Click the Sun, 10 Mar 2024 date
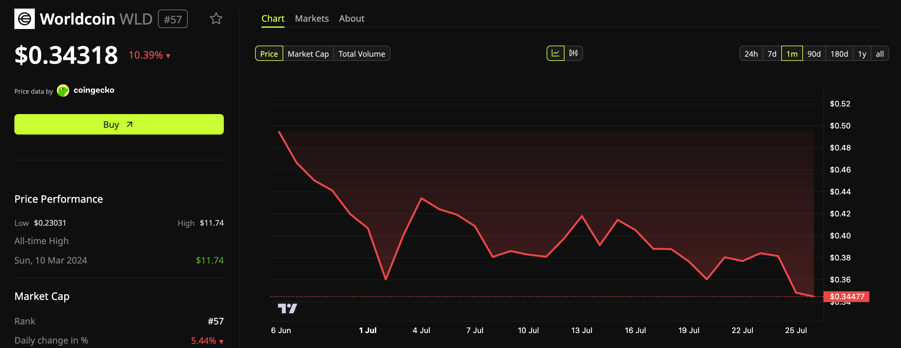The height and width of the screenshot is (348, 901). tap(51, 260)
